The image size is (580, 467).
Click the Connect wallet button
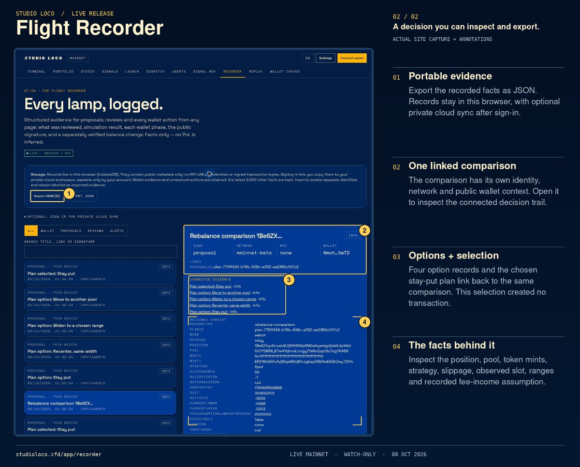[352, 58]
